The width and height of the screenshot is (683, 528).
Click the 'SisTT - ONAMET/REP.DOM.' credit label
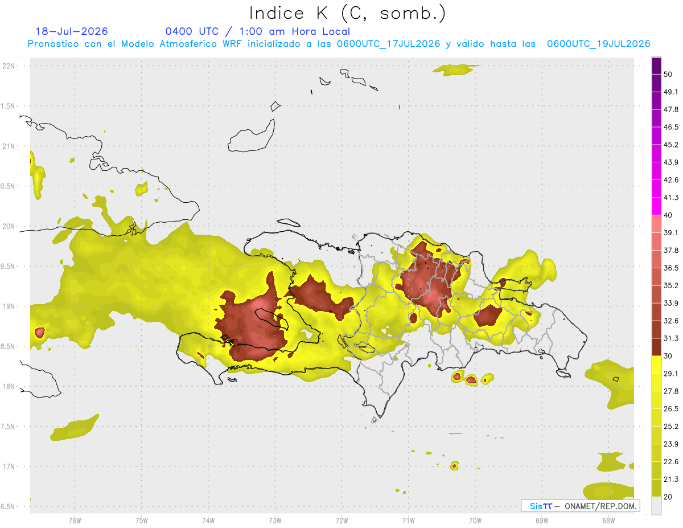point(581,506)
